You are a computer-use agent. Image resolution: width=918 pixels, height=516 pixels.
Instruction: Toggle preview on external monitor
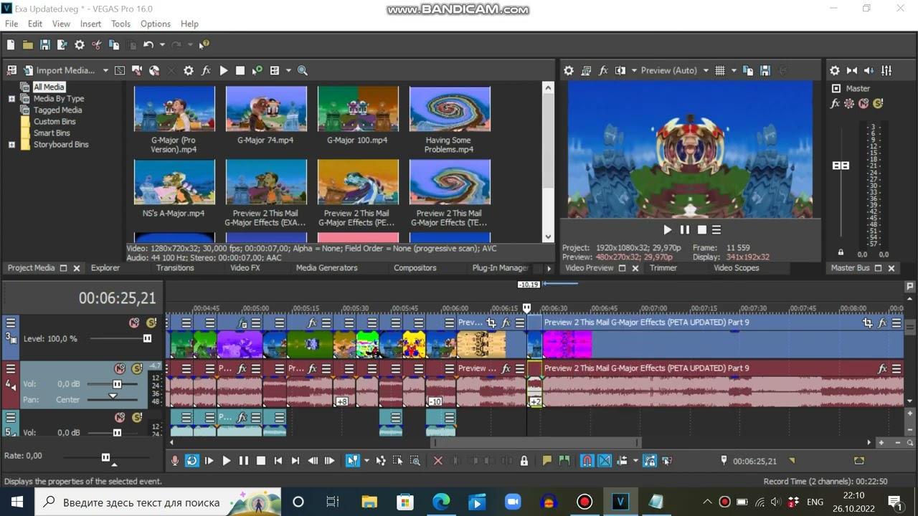click(x=586, y=70)
